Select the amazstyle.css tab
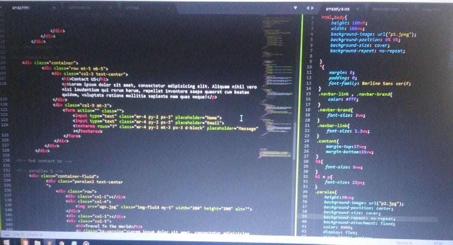This screenshot has height=245, width=453. [338, 9]
